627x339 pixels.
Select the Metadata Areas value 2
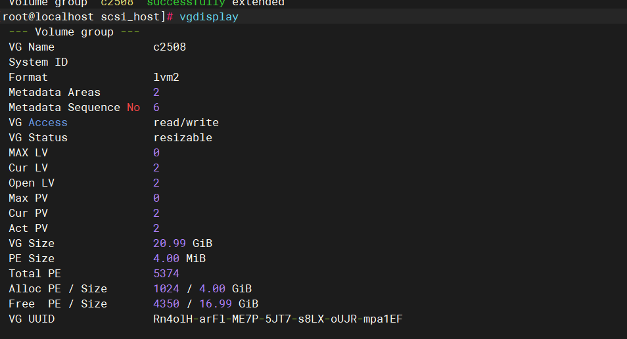point(156,93)
